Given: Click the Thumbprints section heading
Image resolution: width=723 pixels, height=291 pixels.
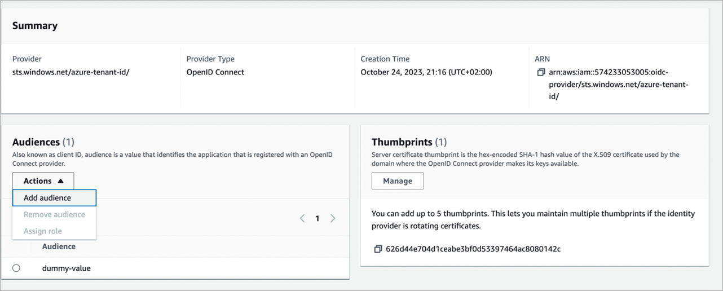Looking at the screenshot, I should tap(402, 142).
